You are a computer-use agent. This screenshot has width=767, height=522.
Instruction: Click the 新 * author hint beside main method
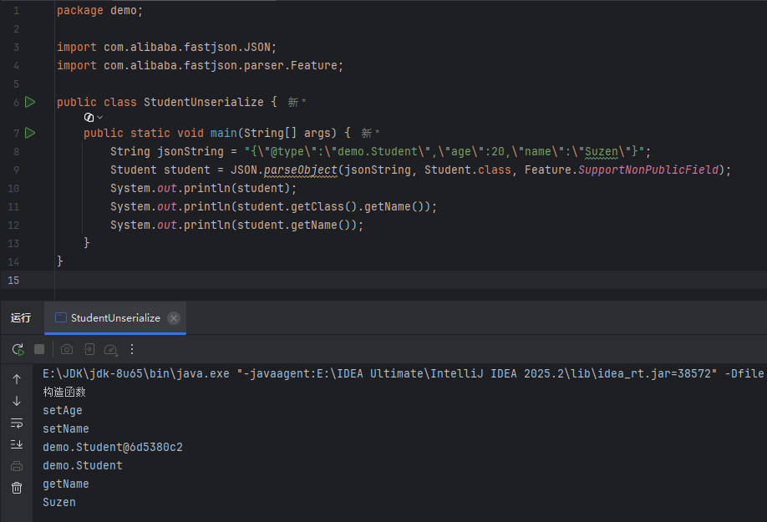point(370,133)
